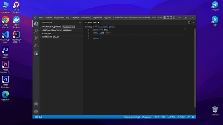Select Adobe Premiere Pro desktop shortcut
The width and height of the screenshot is (223, 125).
pos(6,67)
